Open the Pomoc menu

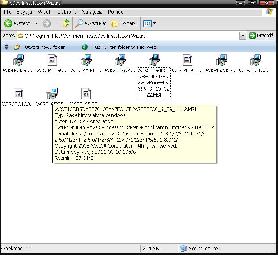[116, 12]
